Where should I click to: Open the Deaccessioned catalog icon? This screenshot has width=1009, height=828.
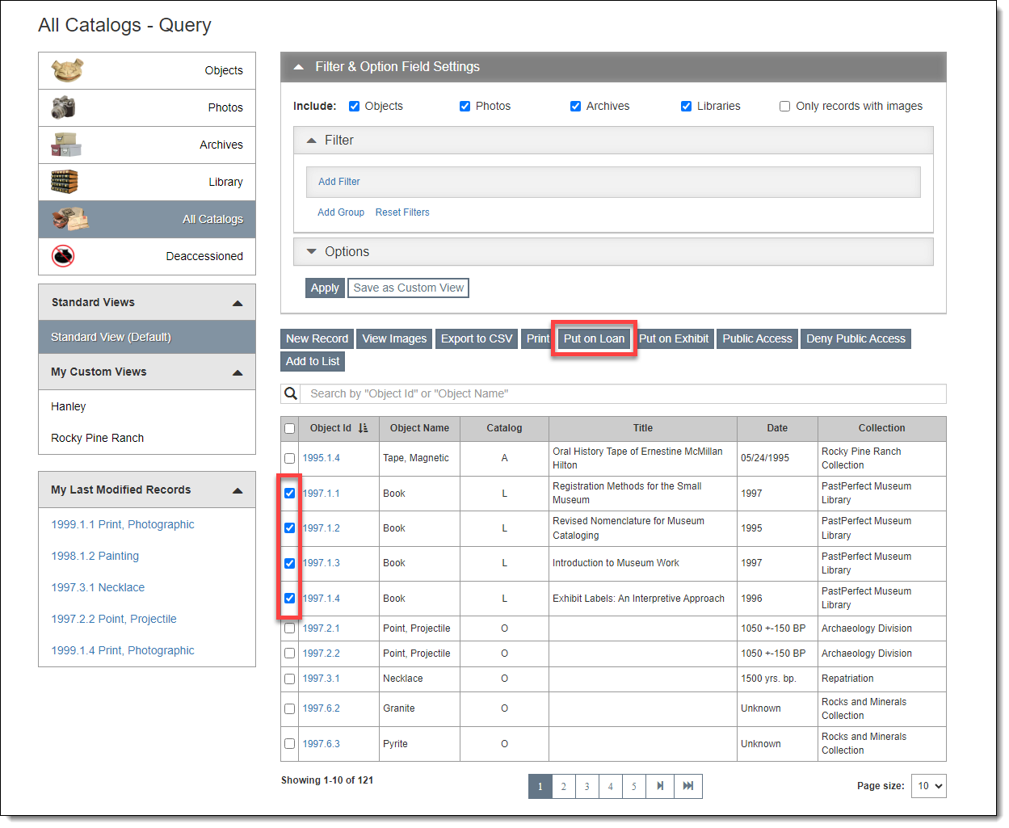coord(63,256)
